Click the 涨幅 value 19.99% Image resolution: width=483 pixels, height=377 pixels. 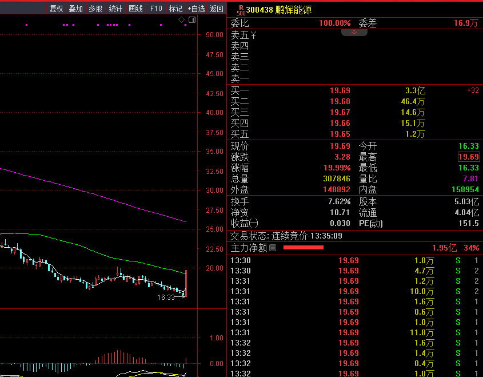(x=337, y=168)
